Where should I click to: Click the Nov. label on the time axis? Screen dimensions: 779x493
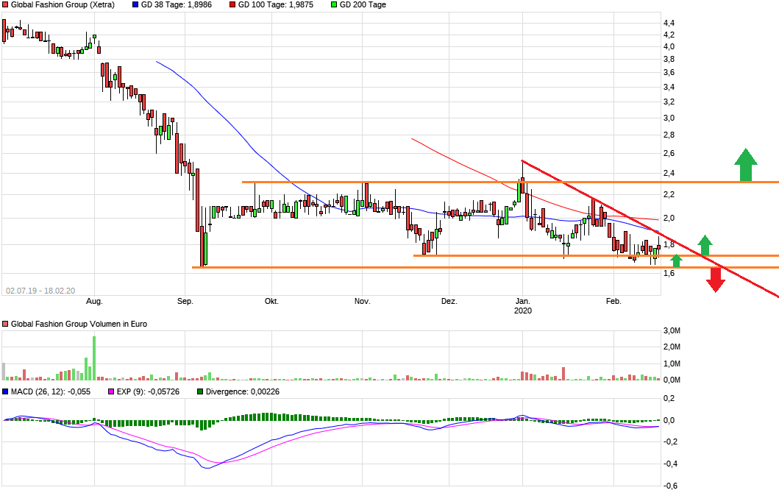(361, 301)
